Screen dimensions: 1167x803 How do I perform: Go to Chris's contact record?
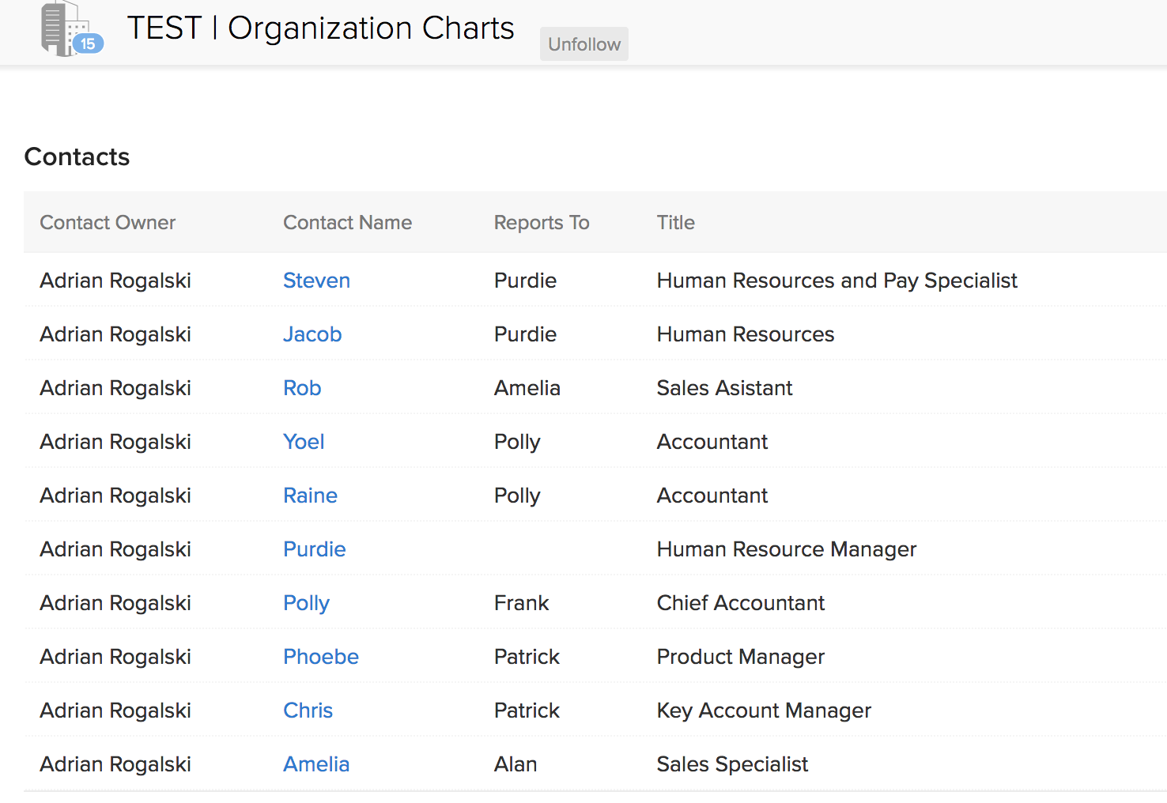pos(308,711)
